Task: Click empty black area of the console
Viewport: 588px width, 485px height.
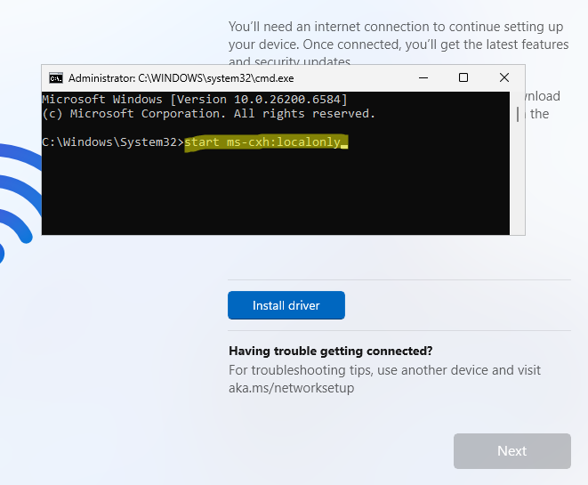Action: pos(267,196)
